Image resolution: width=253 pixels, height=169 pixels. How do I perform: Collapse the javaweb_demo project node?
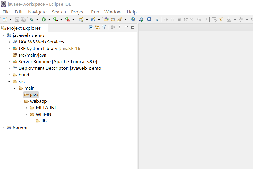coord(3,35)
